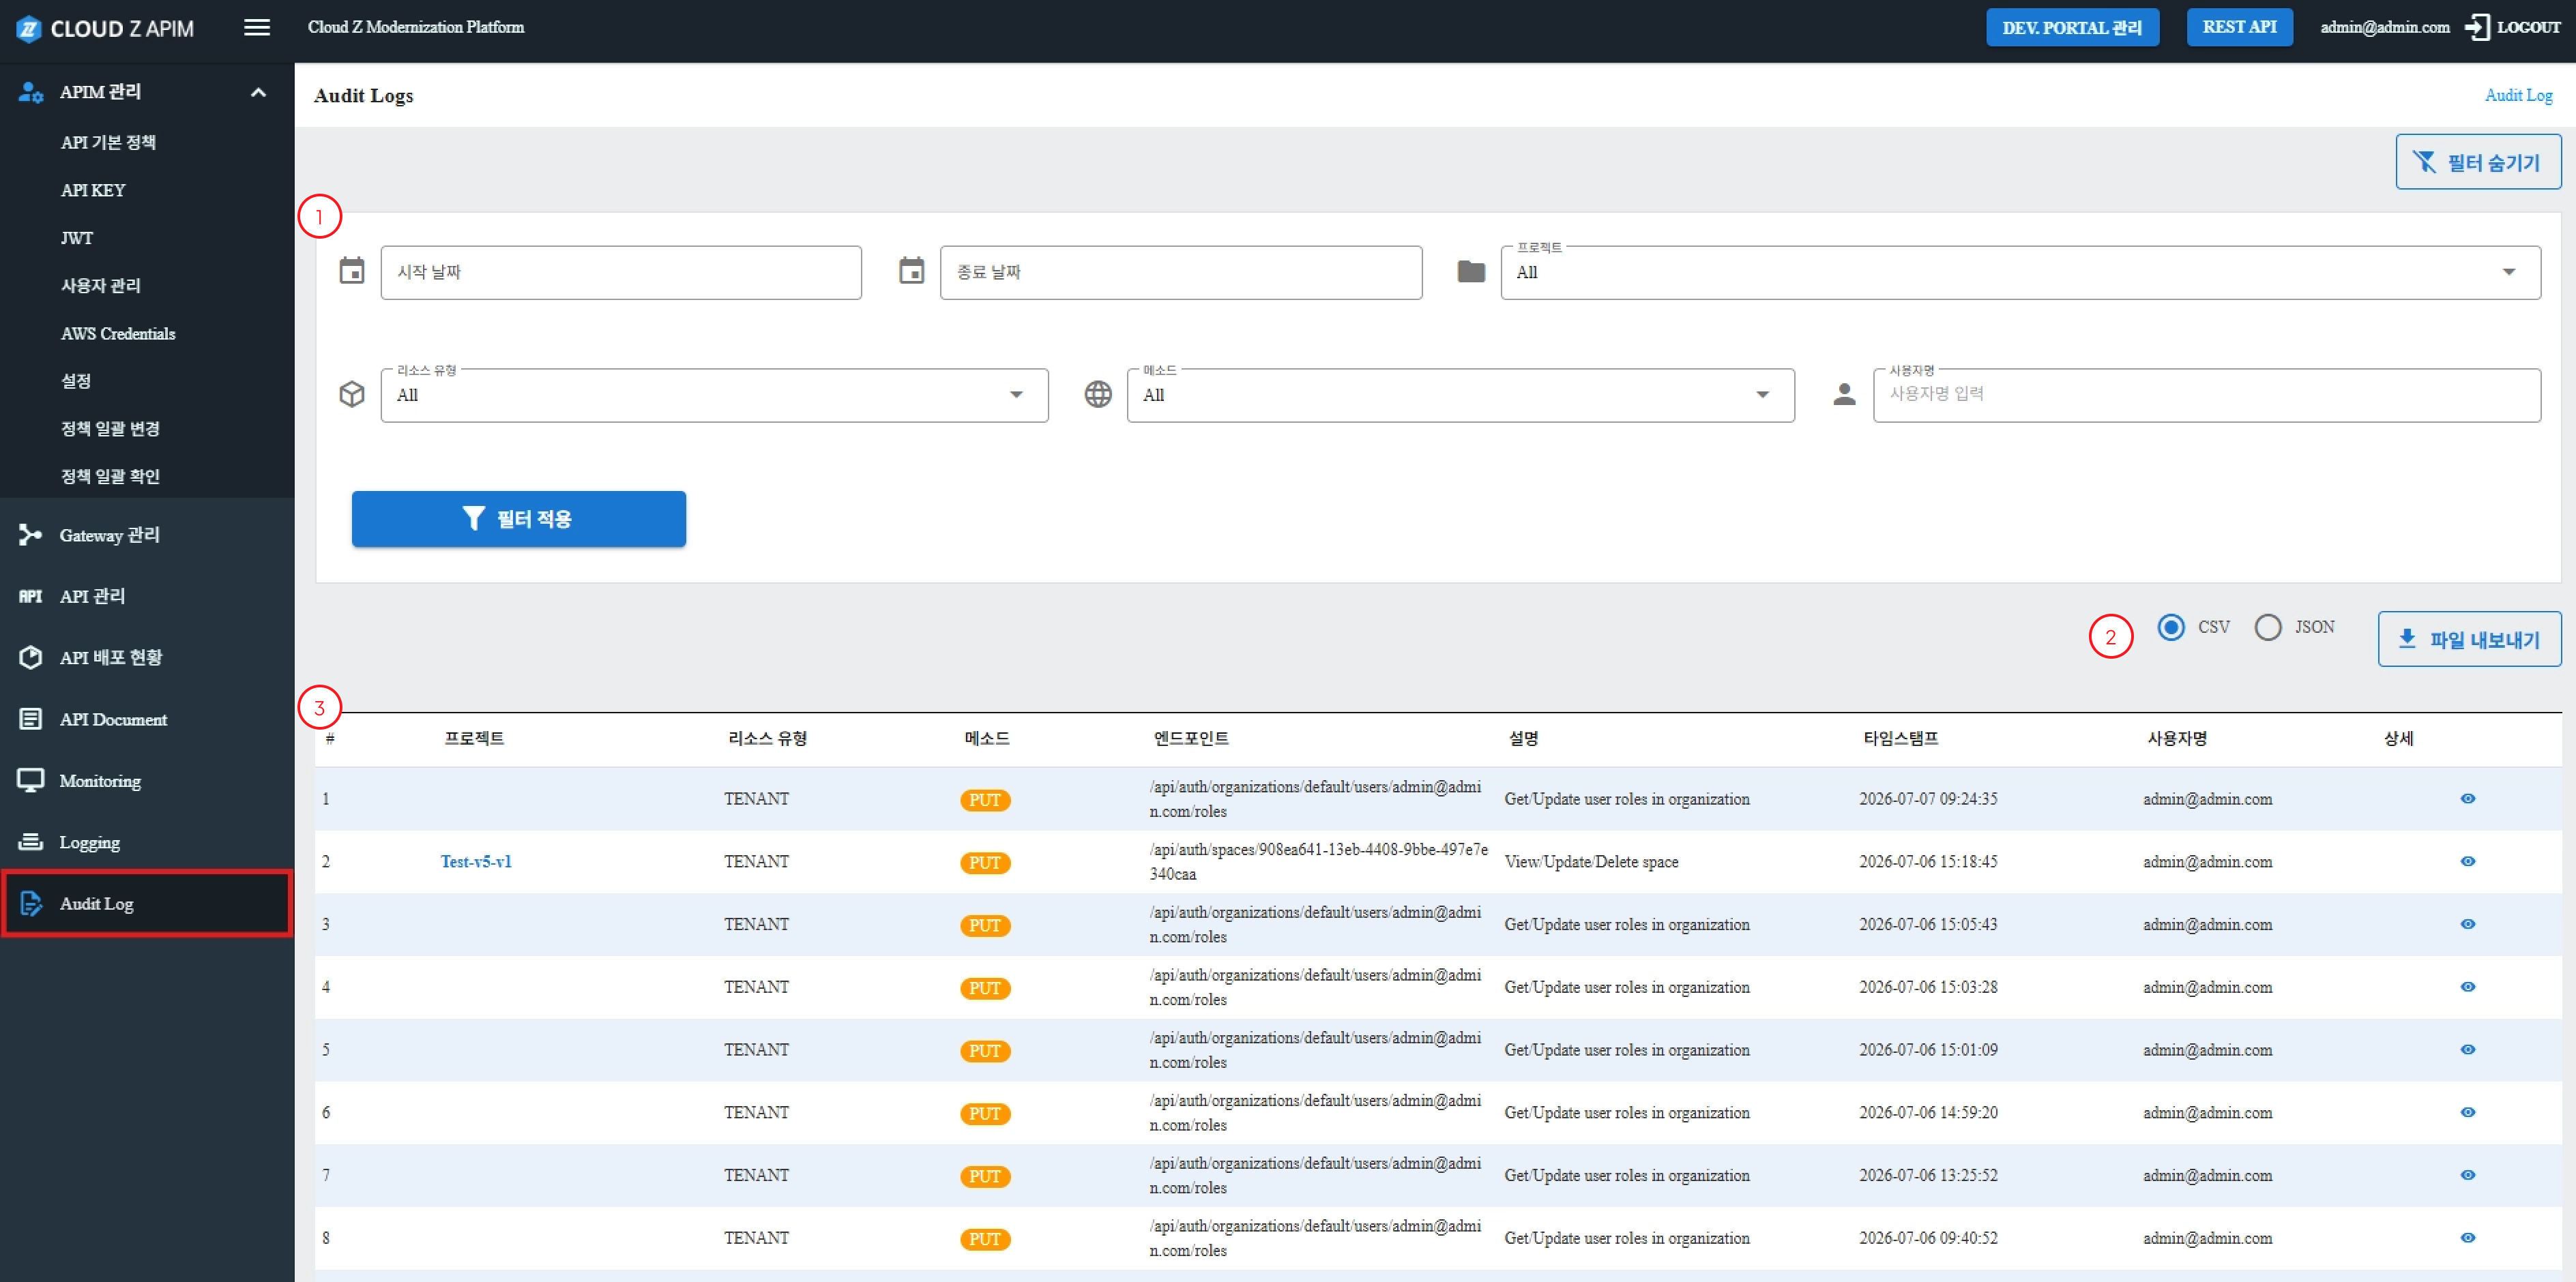
Task: Click the end date calendar icon
Action: [912, 271]
